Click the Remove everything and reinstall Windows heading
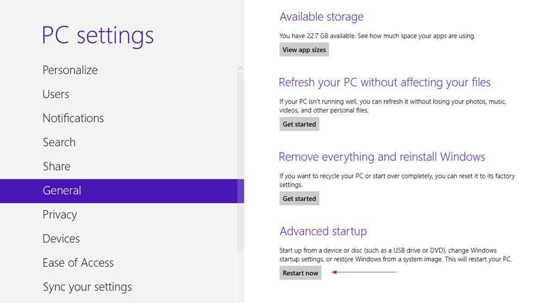 point(382,157)
